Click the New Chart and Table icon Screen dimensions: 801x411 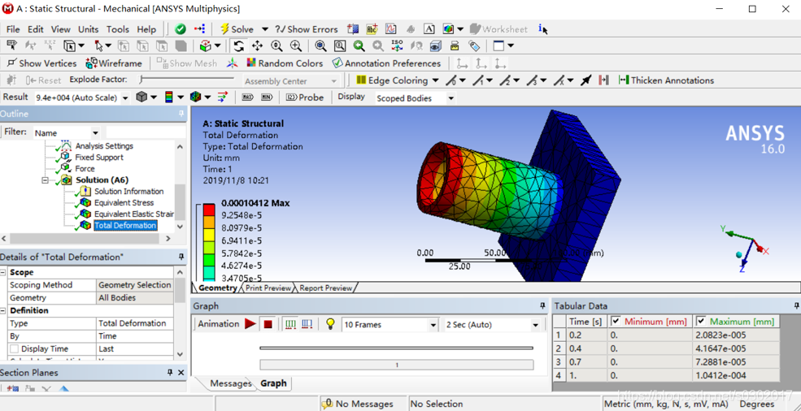[391, 29]
